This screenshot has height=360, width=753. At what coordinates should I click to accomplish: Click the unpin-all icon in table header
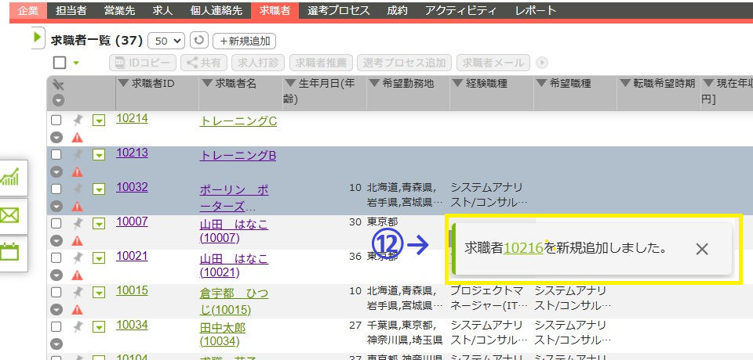pos(57,85)
